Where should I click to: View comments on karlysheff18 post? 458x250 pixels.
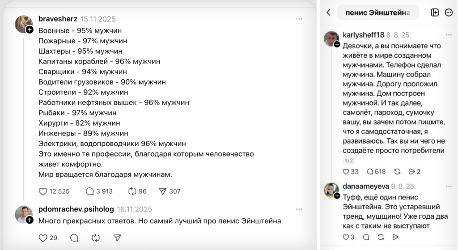click(x=370, y=171)
